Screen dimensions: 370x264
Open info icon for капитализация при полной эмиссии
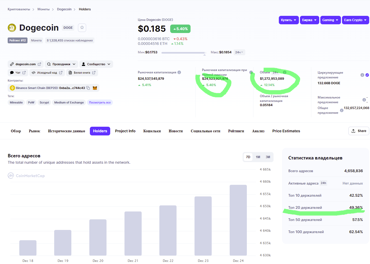[x=251, y=72]
